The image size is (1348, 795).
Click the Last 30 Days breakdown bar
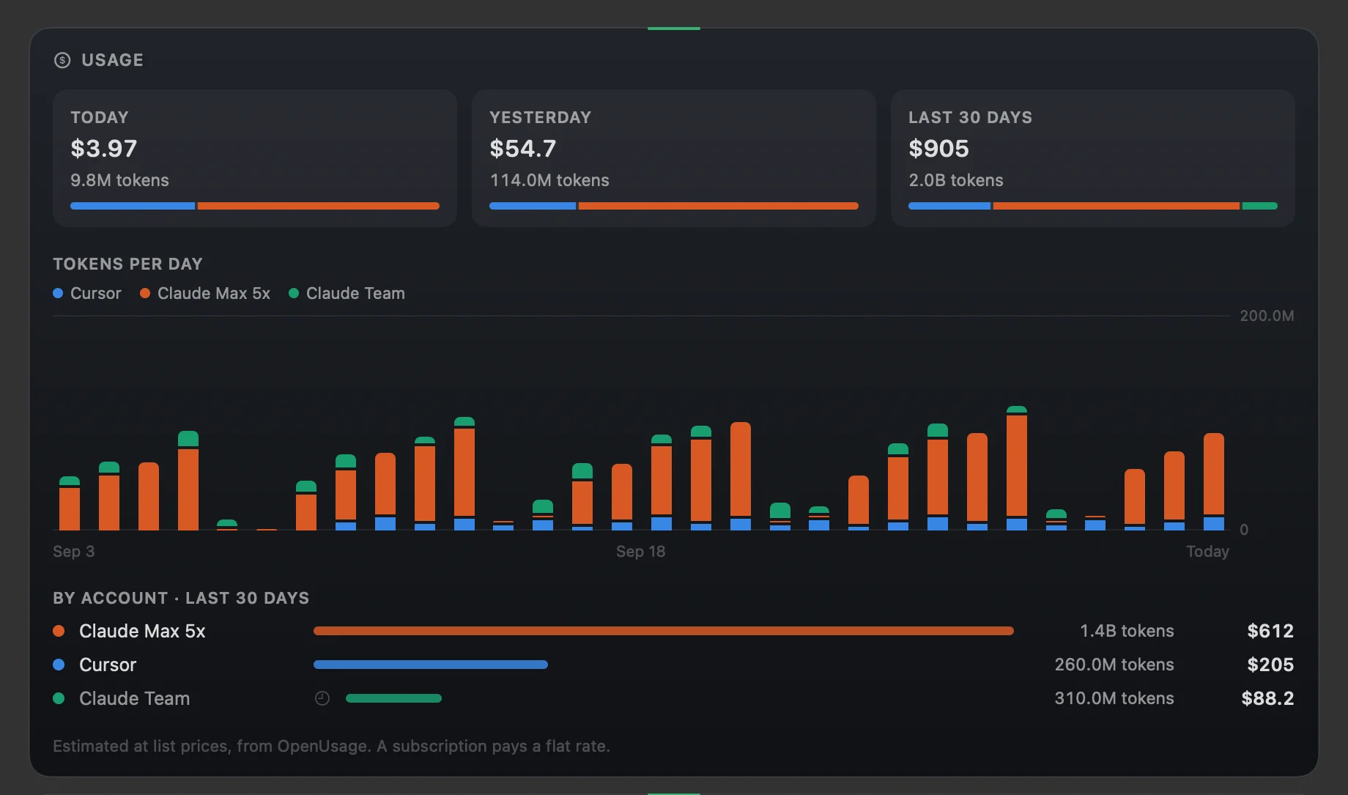[1093, 206]
